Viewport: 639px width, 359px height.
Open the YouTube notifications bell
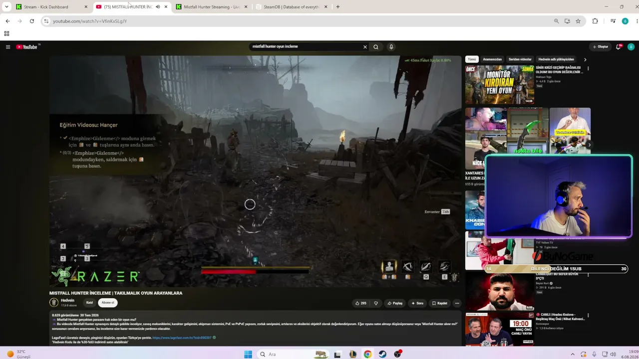[619, 47]
